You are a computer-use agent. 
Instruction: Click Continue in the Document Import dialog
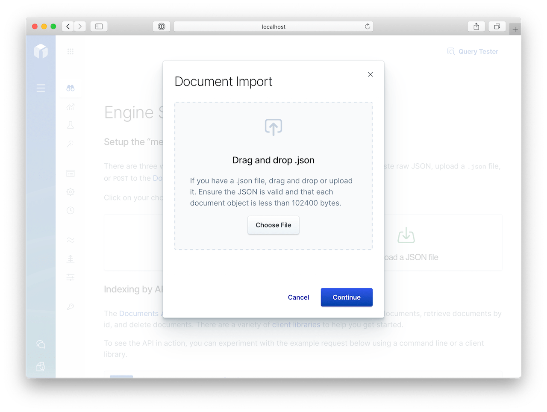pyautogui.click(x=347, y=297)
